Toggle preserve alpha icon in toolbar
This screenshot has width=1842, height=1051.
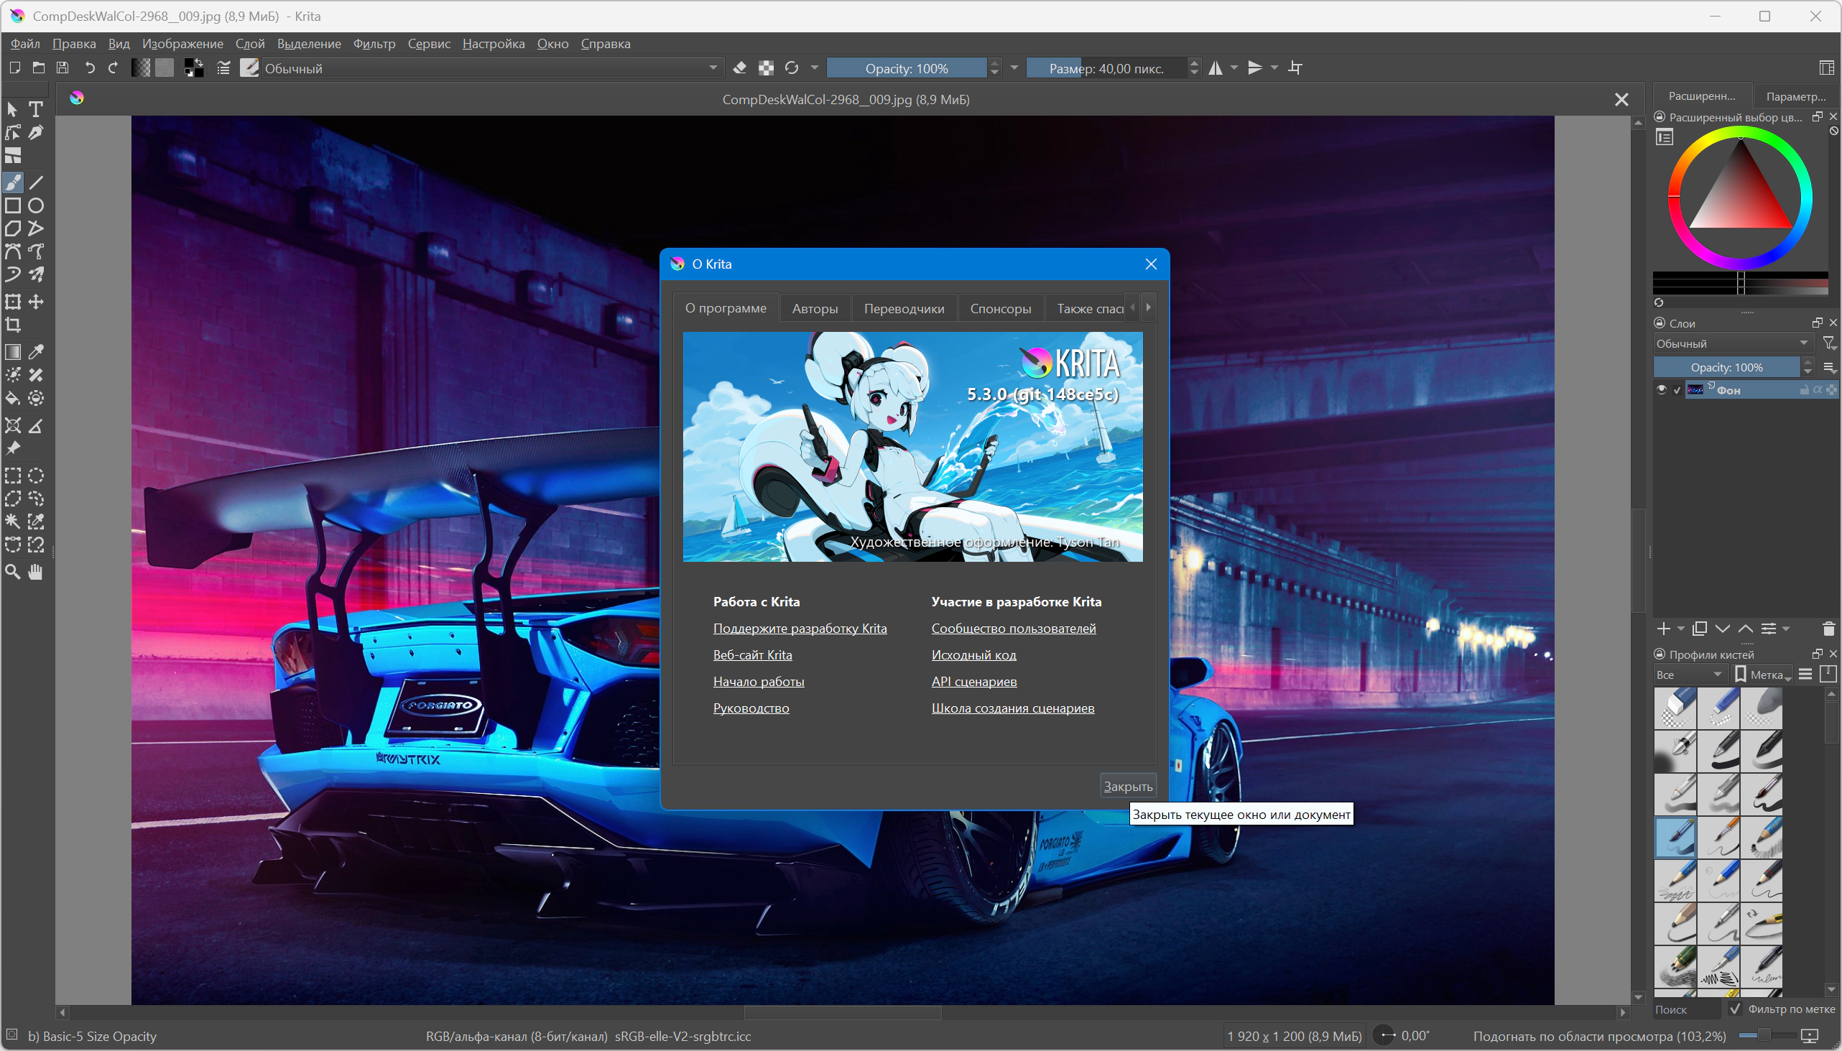pos(766,68)
